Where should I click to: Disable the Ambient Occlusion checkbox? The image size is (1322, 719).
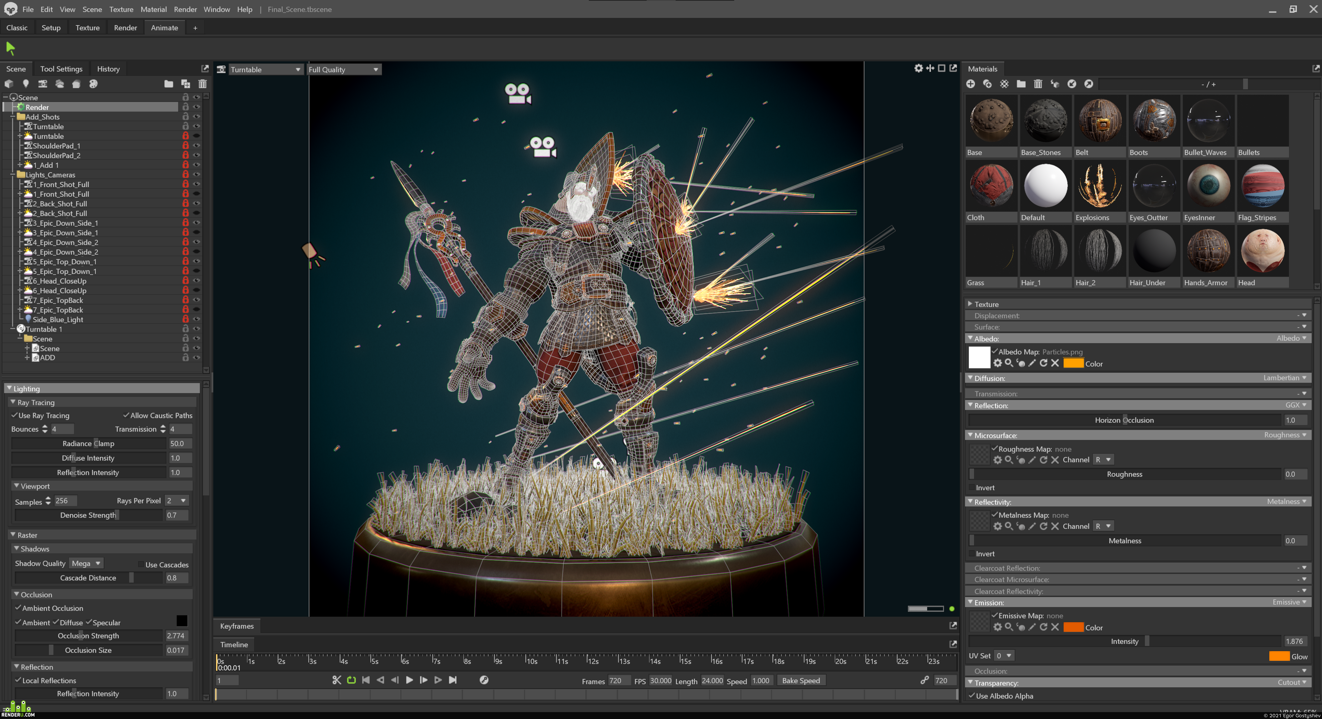[18, 608]
